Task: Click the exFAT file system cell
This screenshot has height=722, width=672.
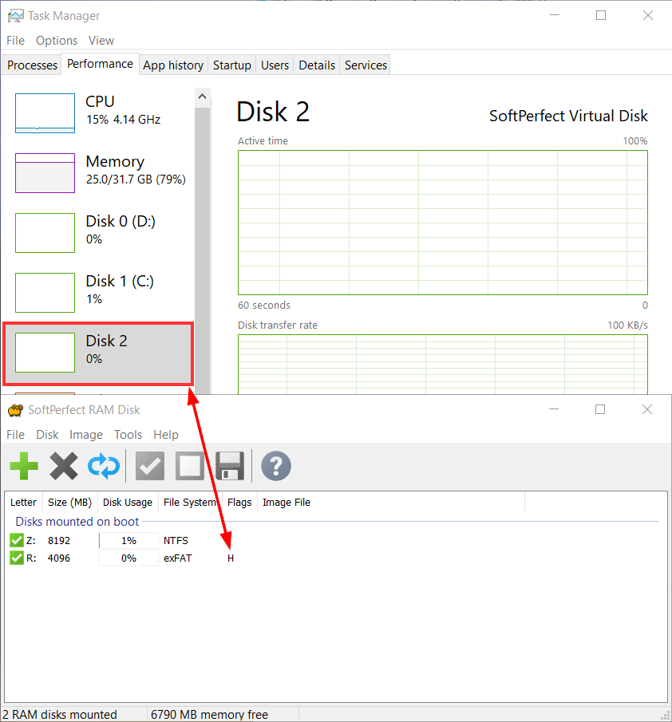Action: coord(177,558)
